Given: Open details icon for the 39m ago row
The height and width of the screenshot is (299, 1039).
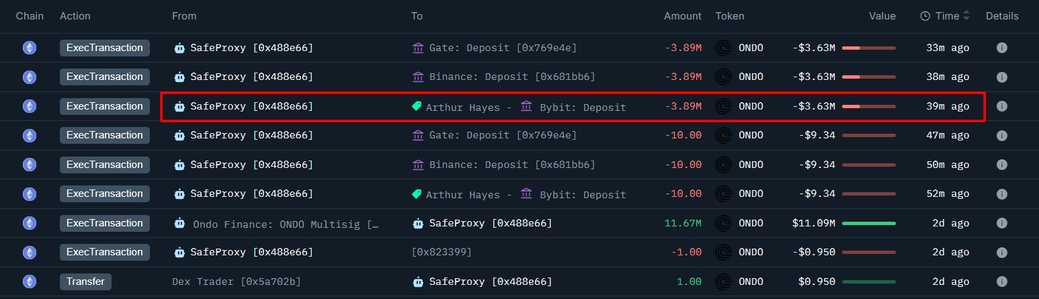Looking at the screenshot, I should pyautogui.click(x=1001, y=106).
